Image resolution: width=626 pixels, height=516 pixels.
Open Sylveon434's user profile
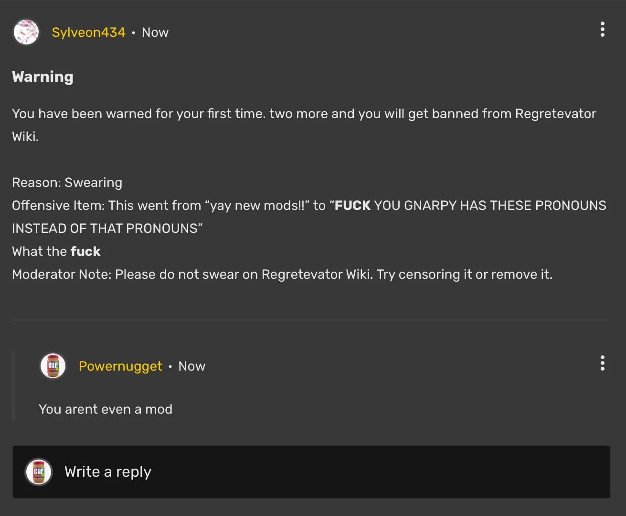(x=89, y=32)
